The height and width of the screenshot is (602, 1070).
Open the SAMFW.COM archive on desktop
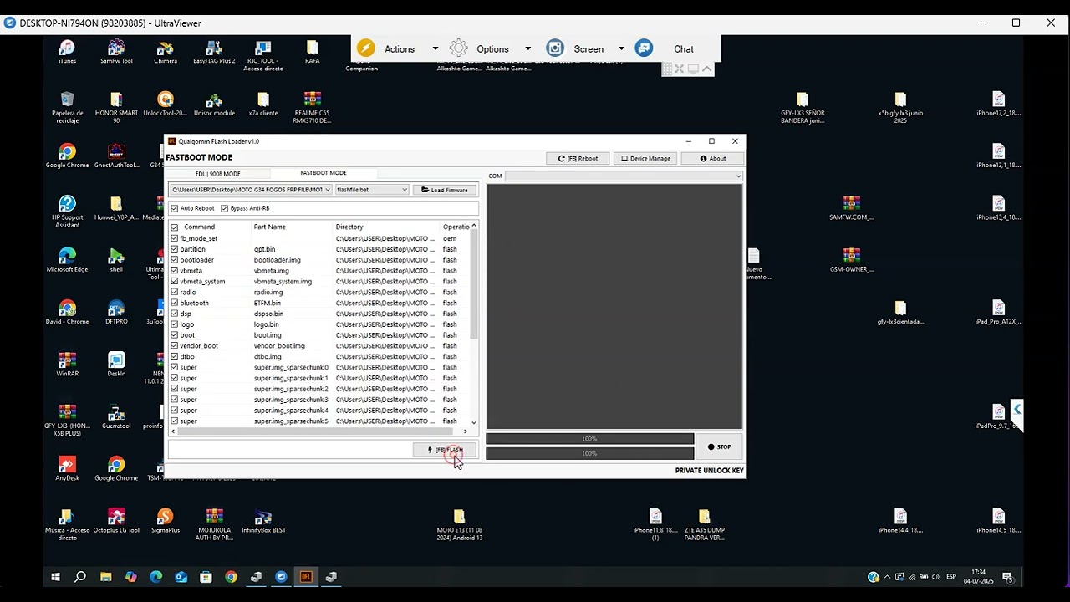coord(851,208)
